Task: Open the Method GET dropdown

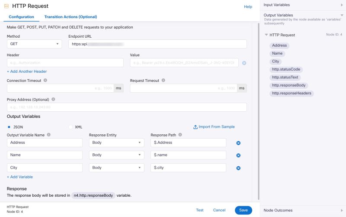Action: 34,44
